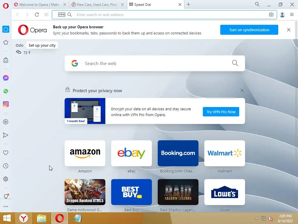Close the New Cars, Used Cars tab

tap(123, 5)
